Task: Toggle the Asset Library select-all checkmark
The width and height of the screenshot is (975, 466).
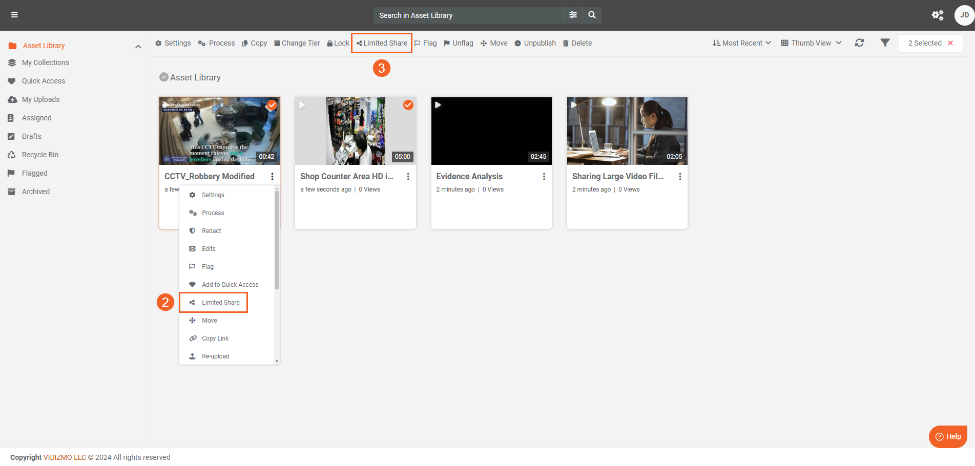Action: (164, 77)
